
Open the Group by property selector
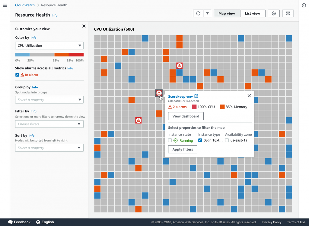49,100
